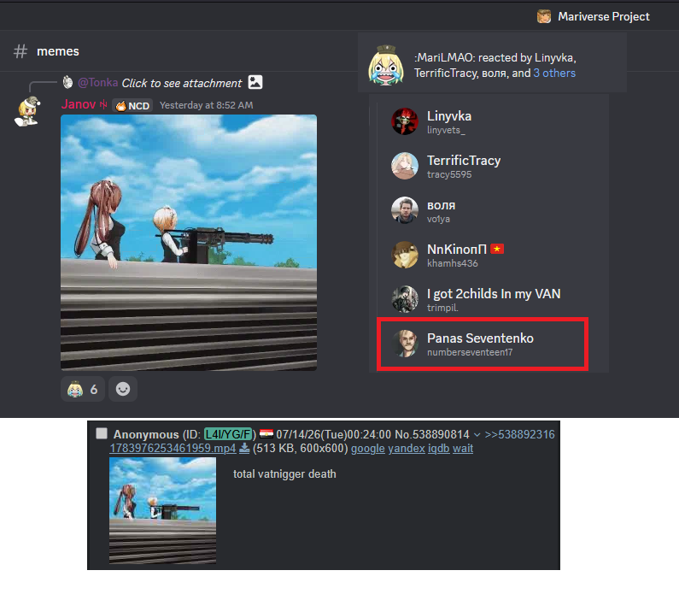Click the Janov username
Screen dimensions: 679x594
79,104
